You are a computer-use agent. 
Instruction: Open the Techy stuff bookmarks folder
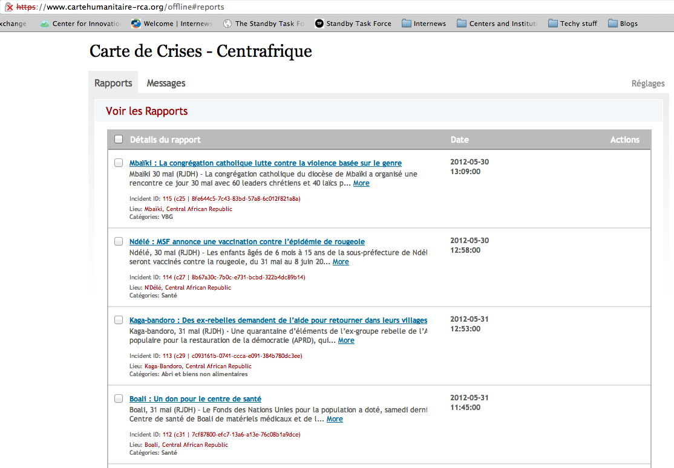pyautogui.click(x=572, y=24)
